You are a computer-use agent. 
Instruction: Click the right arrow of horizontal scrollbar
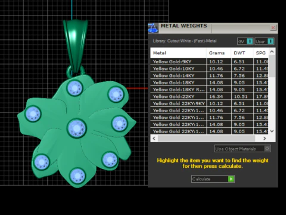[265, 138]
